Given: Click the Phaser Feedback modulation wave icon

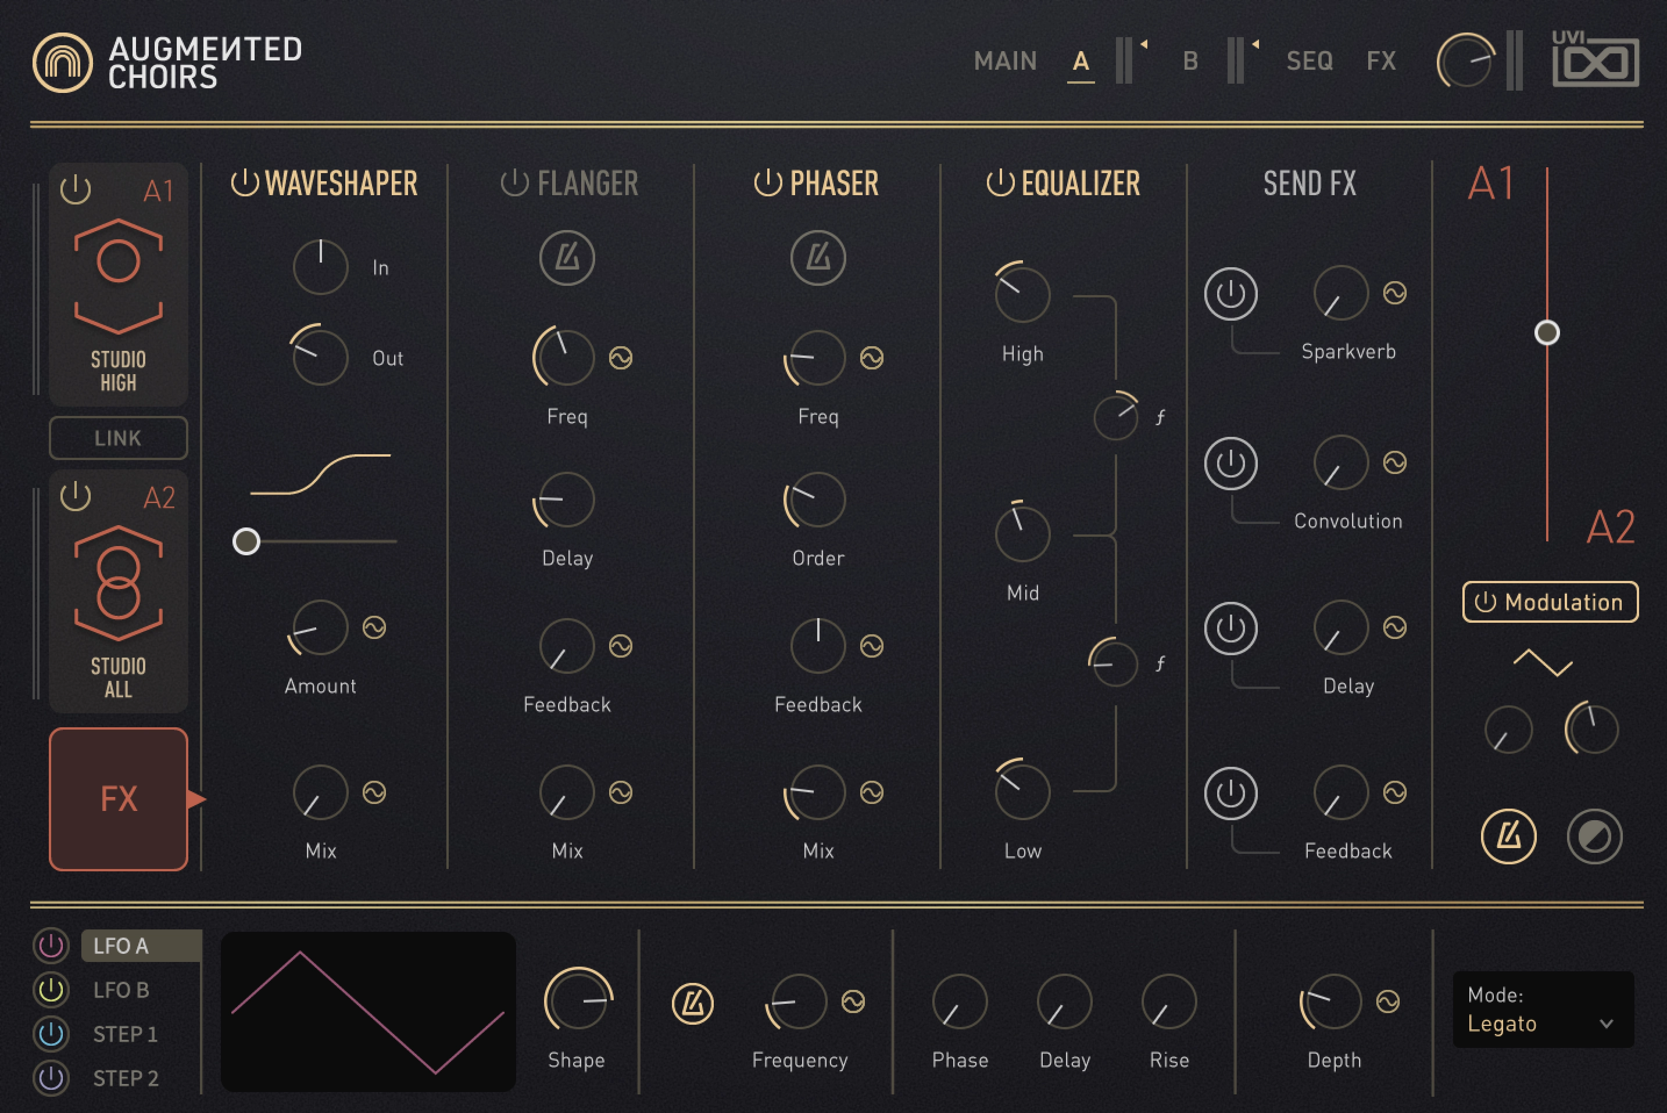Looking at the screenshot, I should (872, 646).
